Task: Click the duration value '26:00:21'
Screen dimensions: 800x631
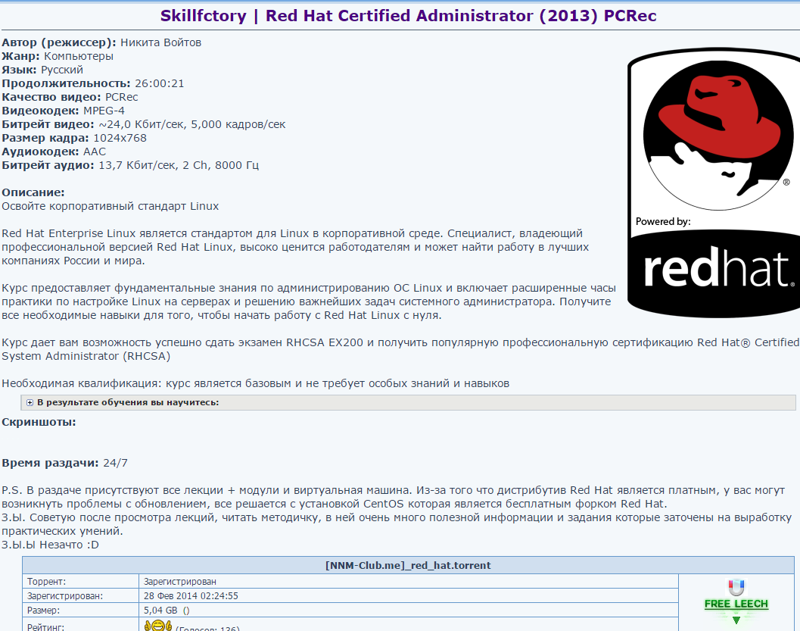Action: click(x=159, y=83)
